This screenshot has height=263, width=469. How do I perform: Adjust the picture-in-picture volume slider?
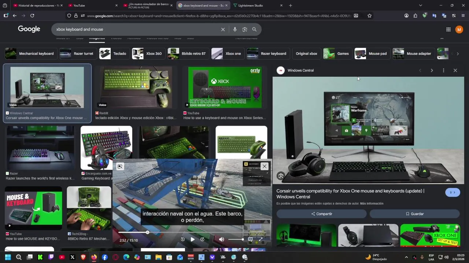coord(236,239)
